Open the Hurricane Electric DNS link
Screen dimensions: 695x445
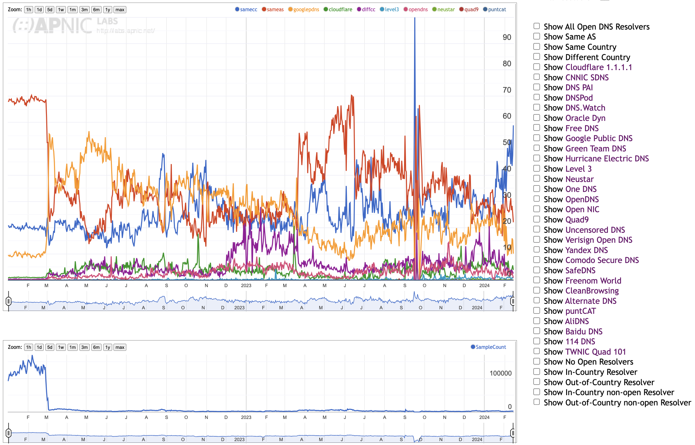click(607, 159)
